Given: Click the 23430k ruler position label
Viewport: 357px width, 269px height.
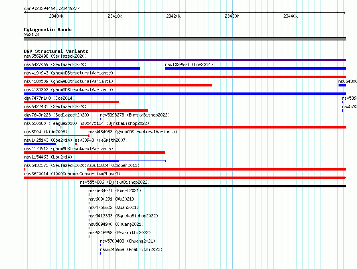Looking at the screenshot, I should click(x=232, y=16).
